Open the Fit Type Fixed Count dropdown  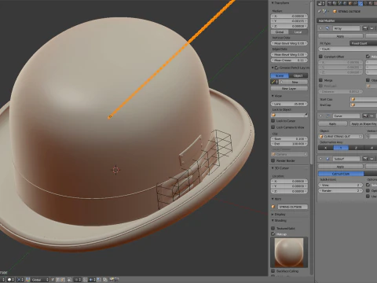(364, 43)
